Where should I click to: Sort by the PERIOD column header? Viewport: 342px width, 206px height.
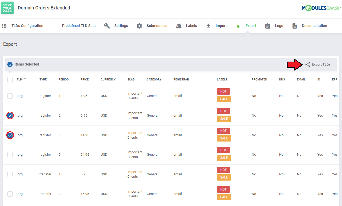pyautogui.click(x=64, y=79)
